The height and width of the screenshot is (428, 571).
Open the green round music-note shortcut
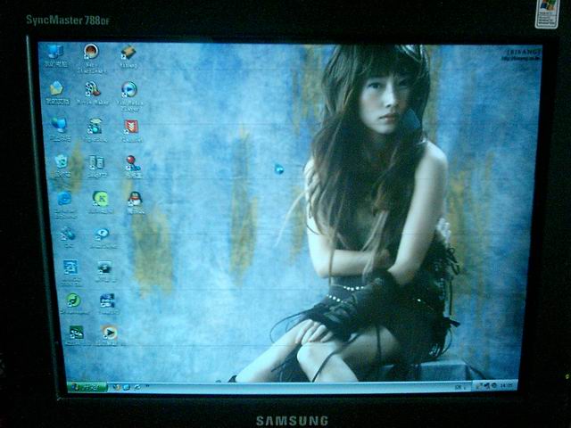73,300
